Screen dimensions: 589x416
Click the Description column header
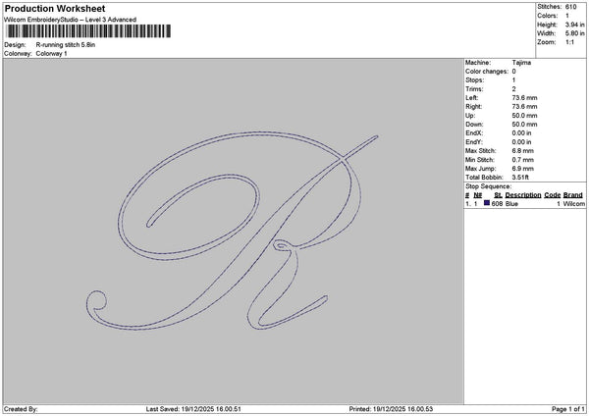pos(523,195)
